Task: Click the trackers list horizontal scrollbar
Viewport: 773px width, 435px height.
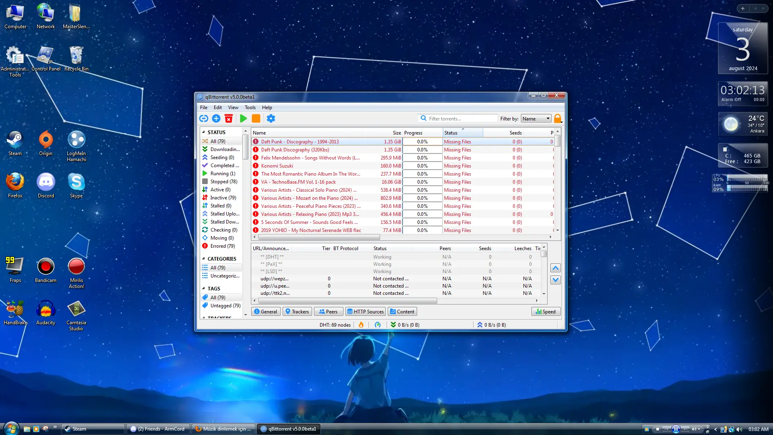Action: (x=348, y=300)
